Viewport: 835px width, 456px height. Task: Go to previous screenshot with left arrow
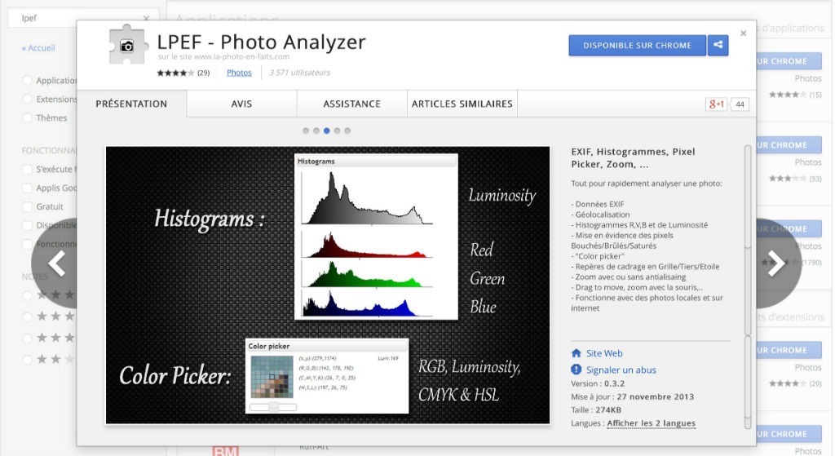pos(56,263)
